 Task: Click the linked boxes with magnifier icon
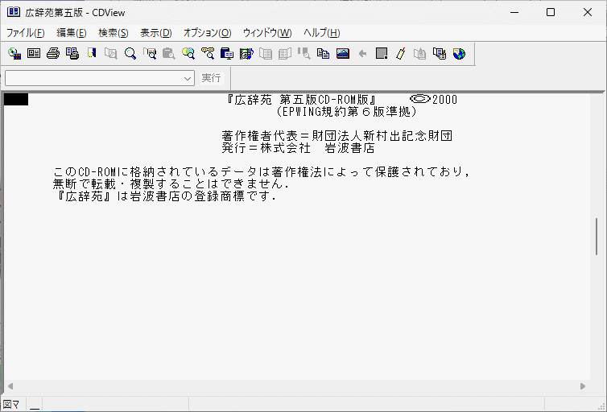pos(208,53)
